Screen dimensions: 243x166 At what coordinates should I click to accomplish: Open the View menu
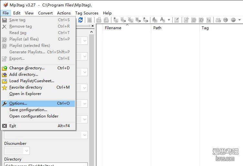coord(29,13)
